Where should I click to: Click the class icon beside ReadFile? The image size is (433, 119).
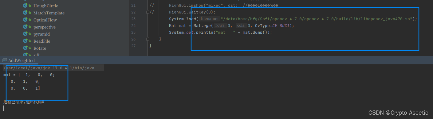click(x=26, y=41)
